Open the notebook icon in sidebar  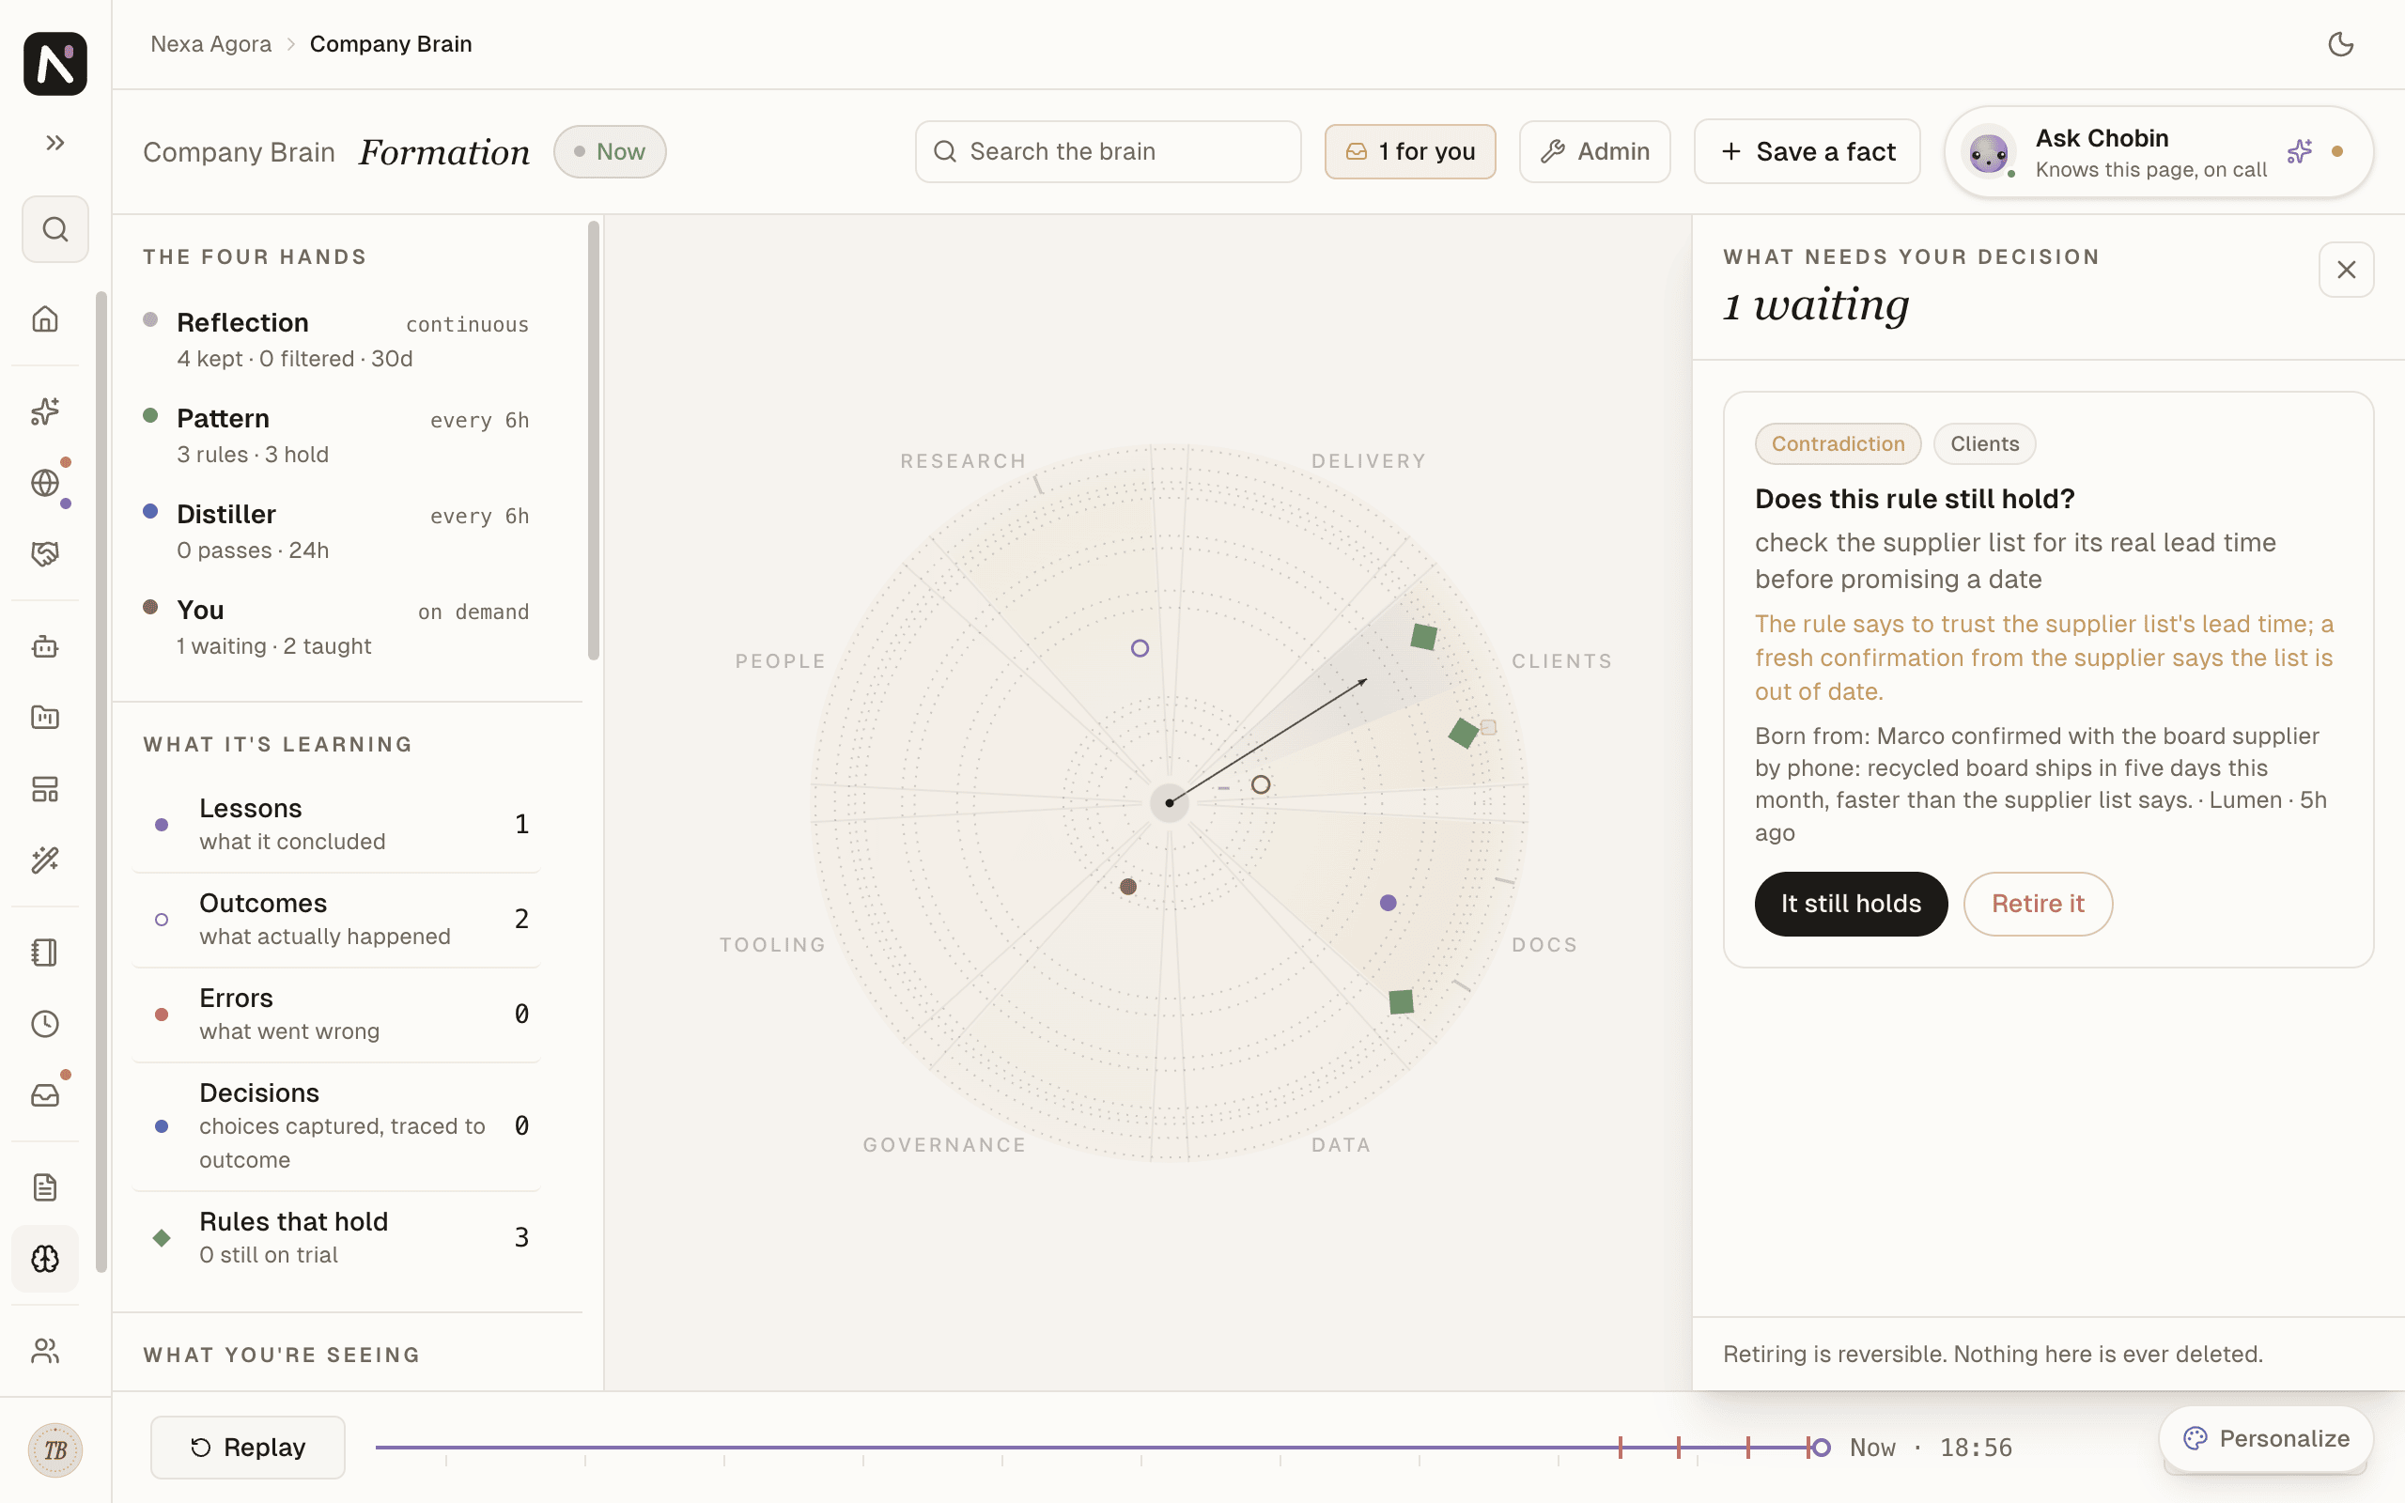45,953
